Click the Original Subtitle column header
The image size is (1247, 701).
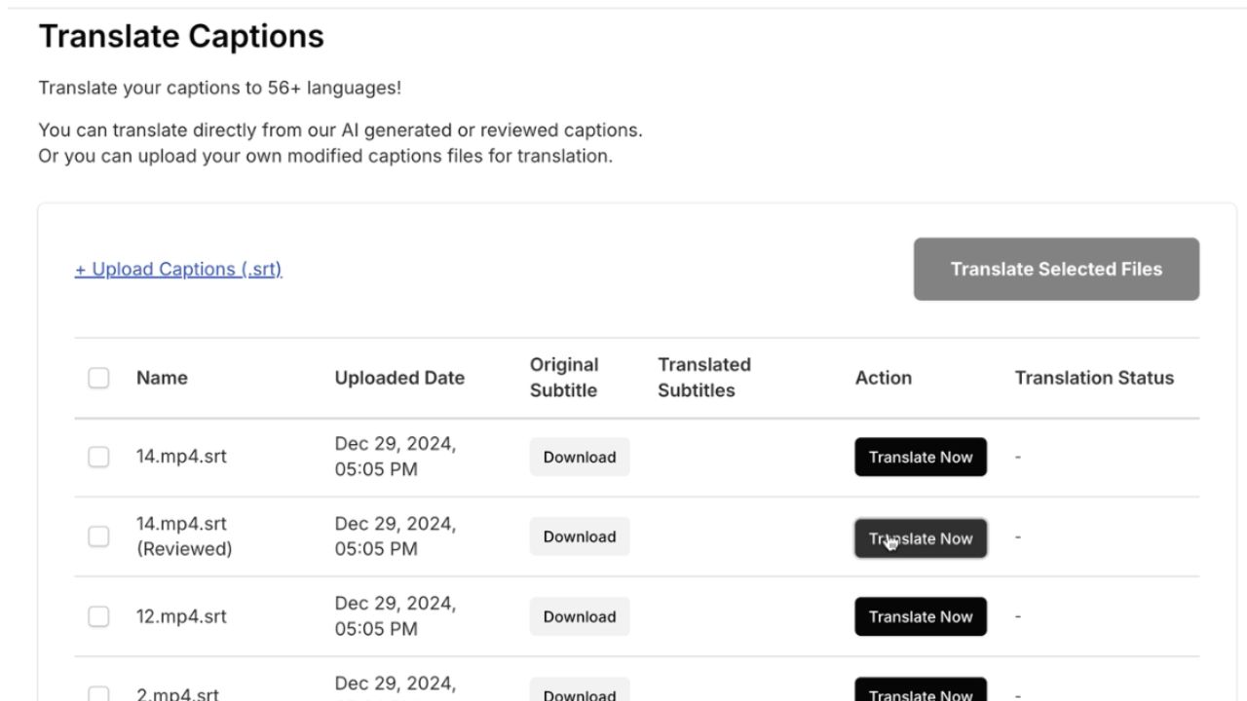564,378
